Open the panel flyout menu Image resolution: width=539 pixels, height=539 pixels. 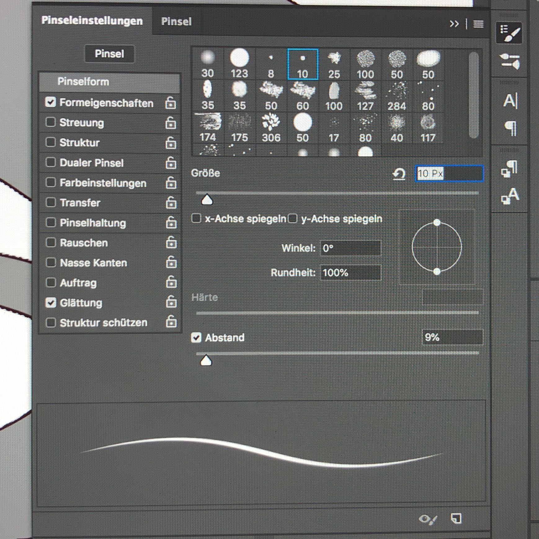click(x=478, y=24)
